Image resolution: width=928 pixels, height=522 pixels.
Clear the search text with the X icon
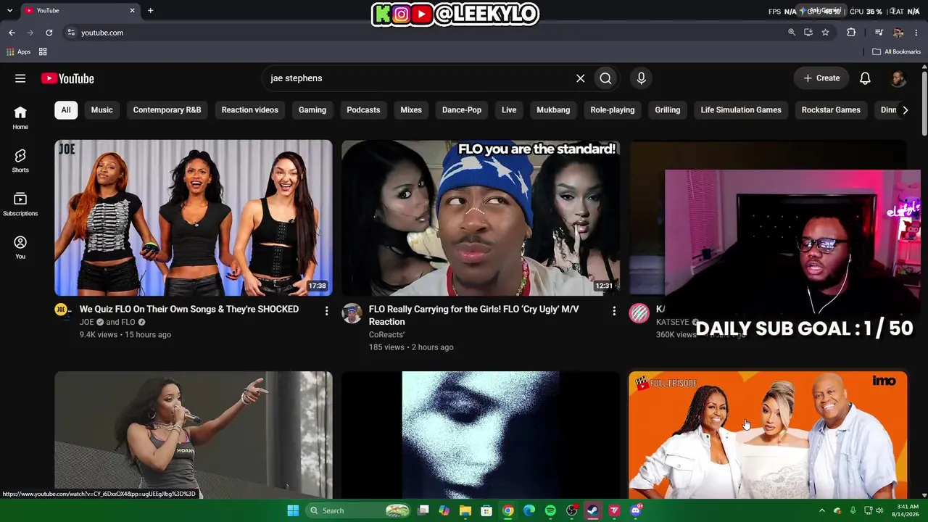pyautogui.click(x=580, y=78)
